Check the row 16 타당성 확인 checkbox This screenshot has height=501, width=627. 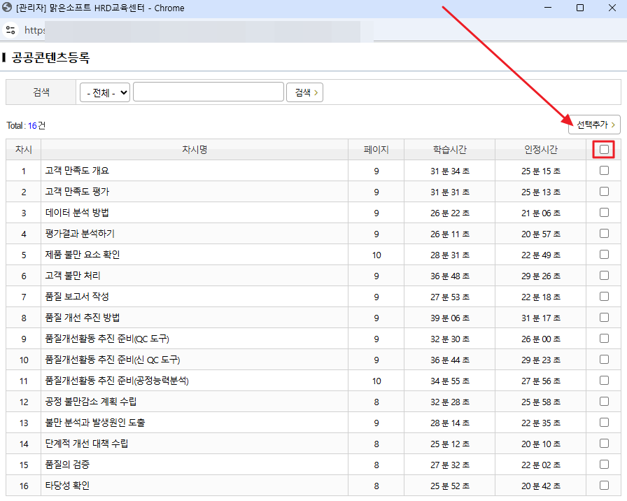(x=604, y=486)
